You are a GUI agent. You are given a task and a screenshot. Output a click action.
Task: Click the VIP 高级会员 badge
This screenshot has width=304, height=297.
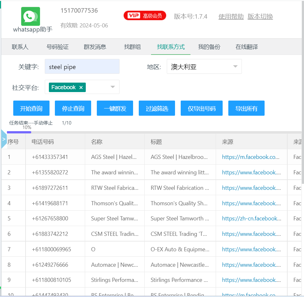point(145,16)
